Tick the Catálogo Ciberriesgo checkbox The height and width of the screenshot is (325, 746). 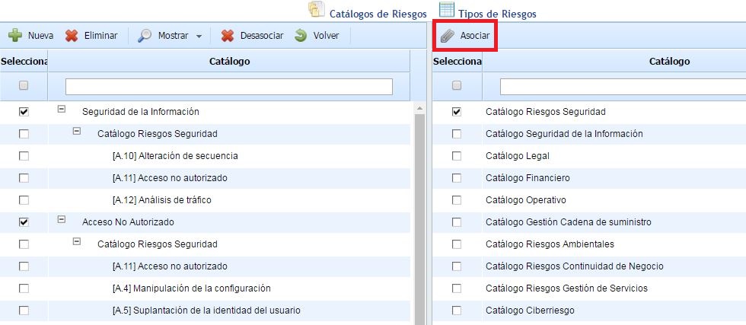tap(457, 311)
